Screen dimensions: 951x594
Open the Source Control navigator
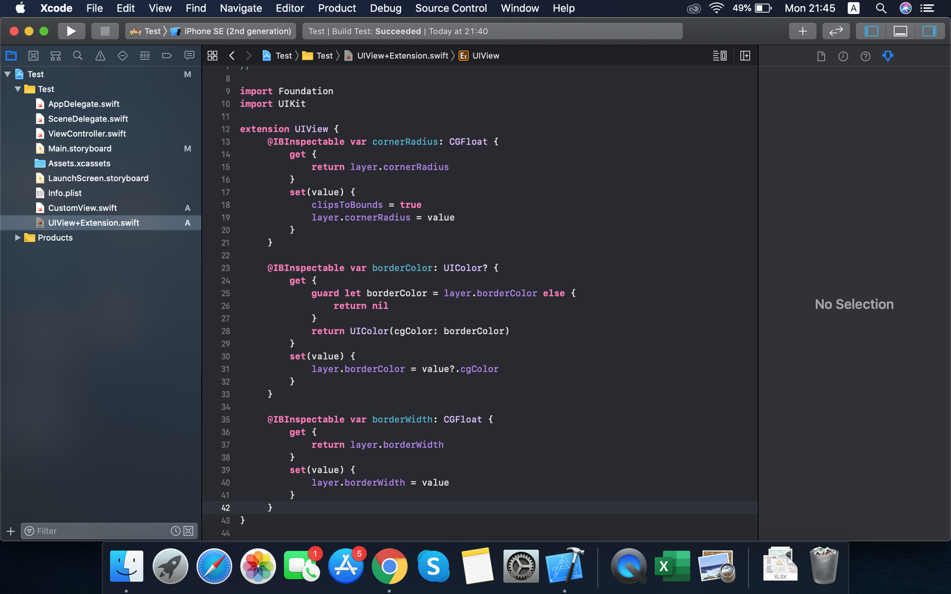33,55
